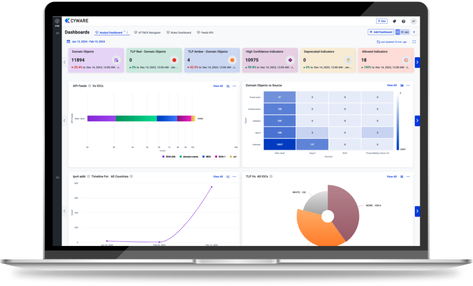Viewport: 473px width, 286px height.
Task: Switch to the ATT&CK Navigator tab
Action: pyautogui.click(x=147, y=33)
